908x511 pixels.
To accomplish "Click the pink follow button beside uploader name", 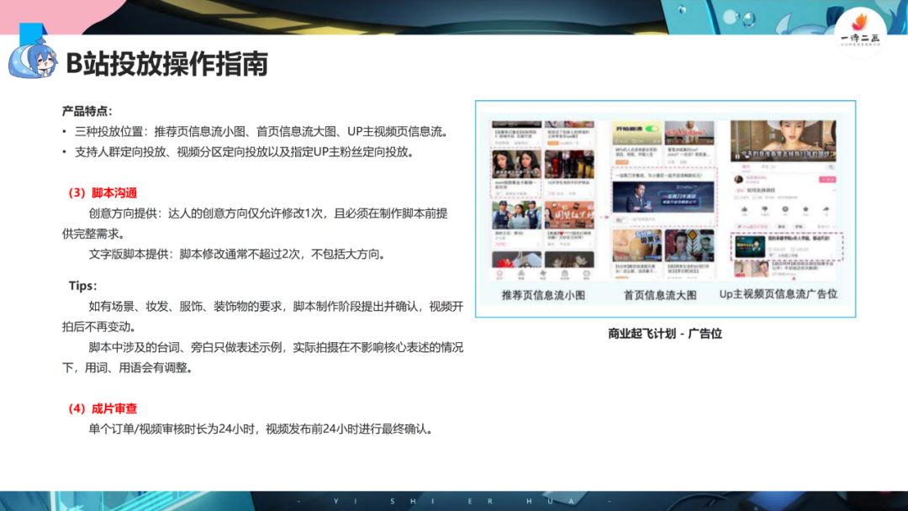I will pos(827,179).
